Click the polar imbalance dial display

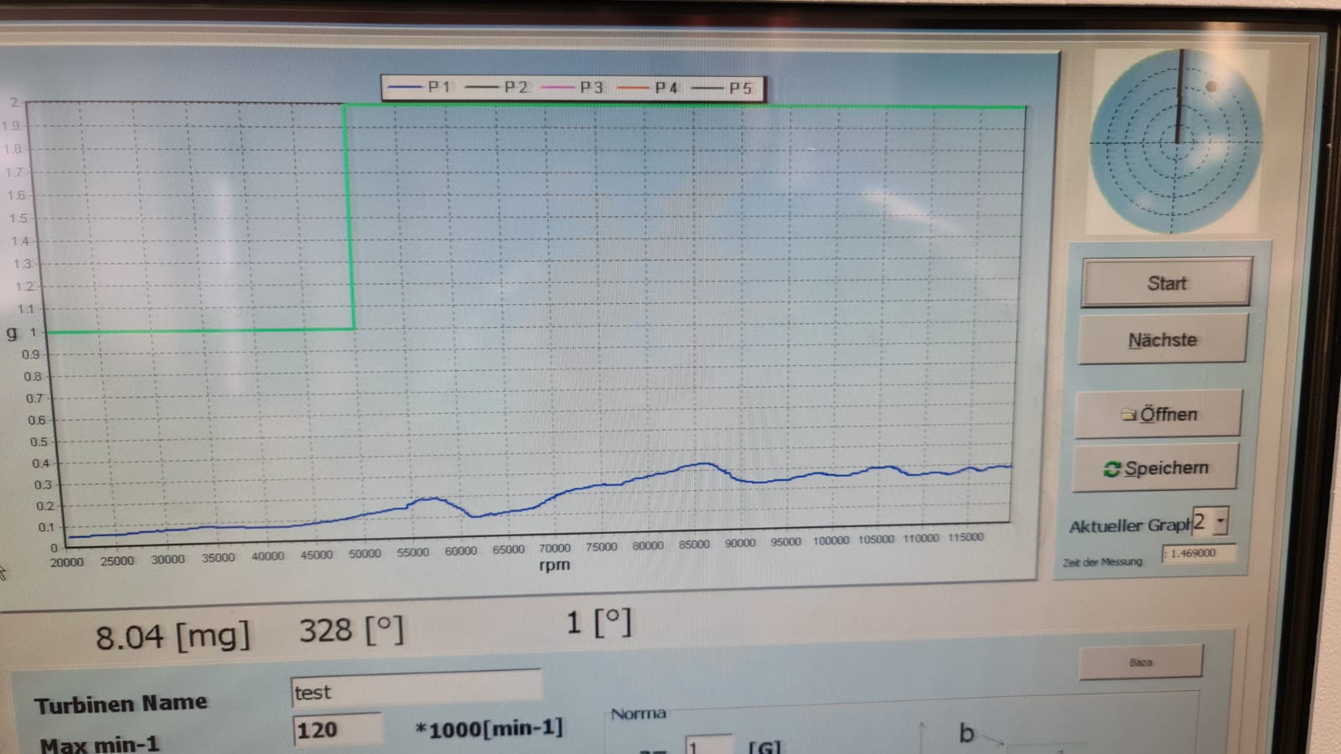[1175, 142]
